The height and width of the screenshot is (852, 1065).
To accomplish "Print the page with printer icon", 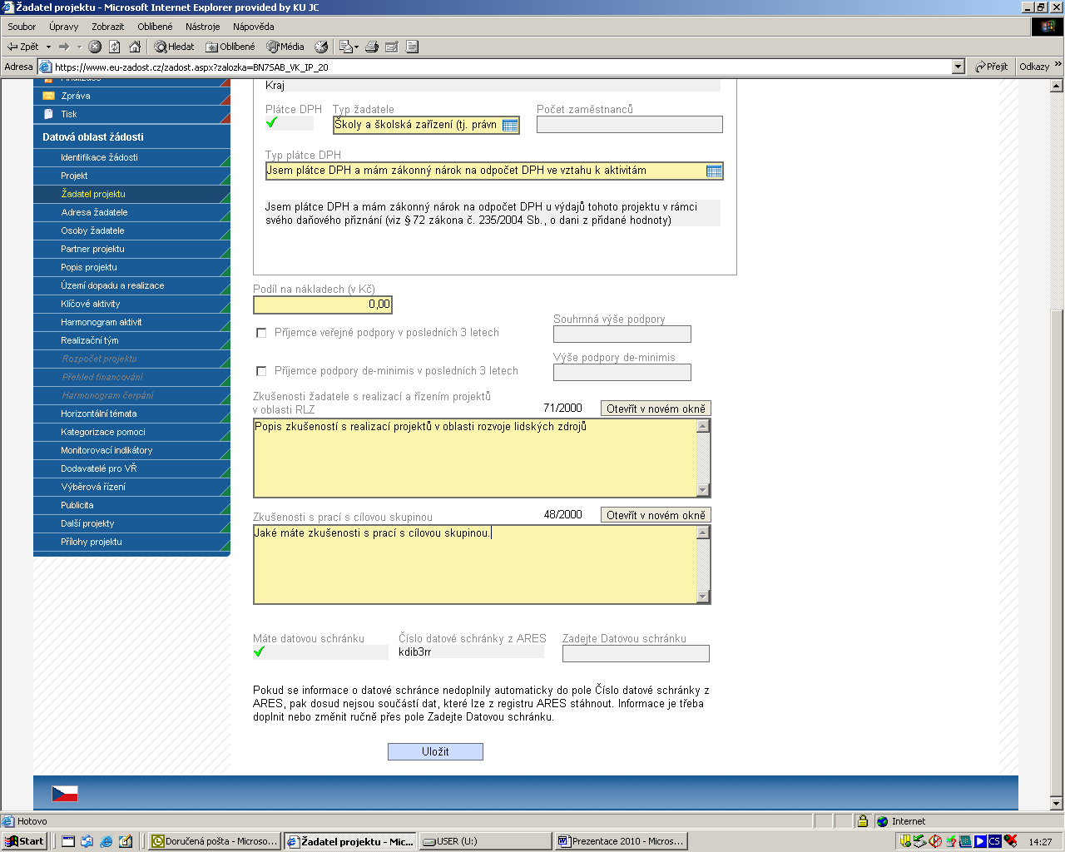I will click(x=372, y=47).
